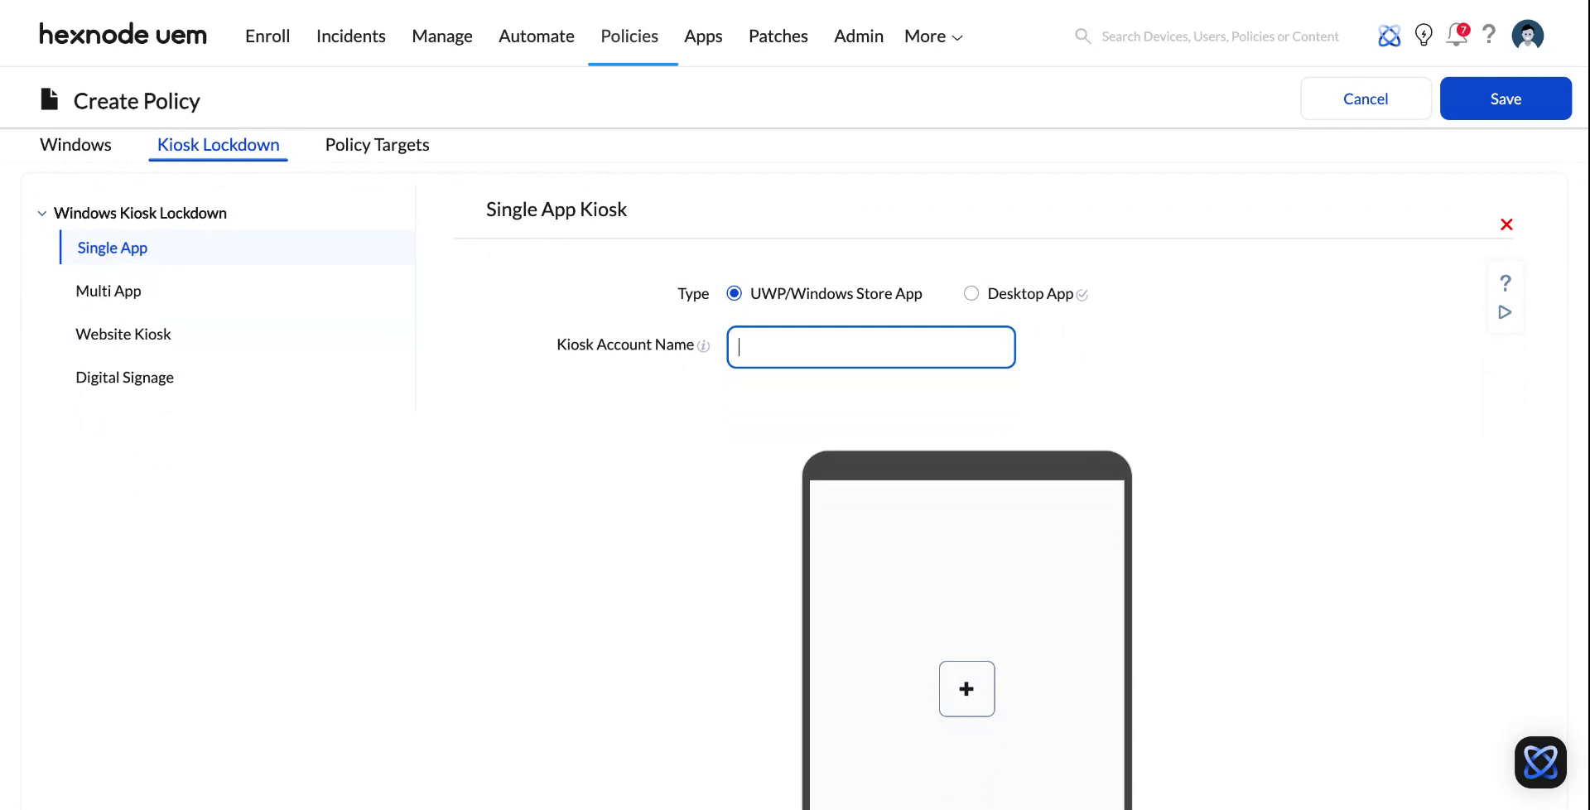Image resolution: width=1590 pixels, height=810 pixels.
Task: Click the Create Policy document icon
Action: [49, 99]
